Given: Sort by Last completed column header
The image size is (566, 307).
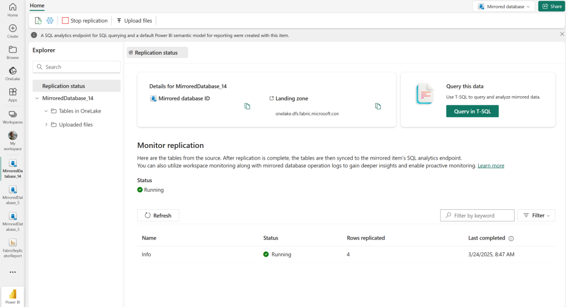Looking at the screenshot, I should coord(486,238).
